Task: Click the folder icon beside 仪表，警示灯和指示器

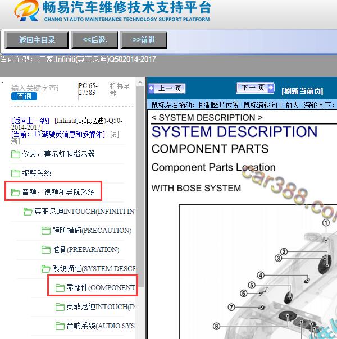Action: point(16,154)
